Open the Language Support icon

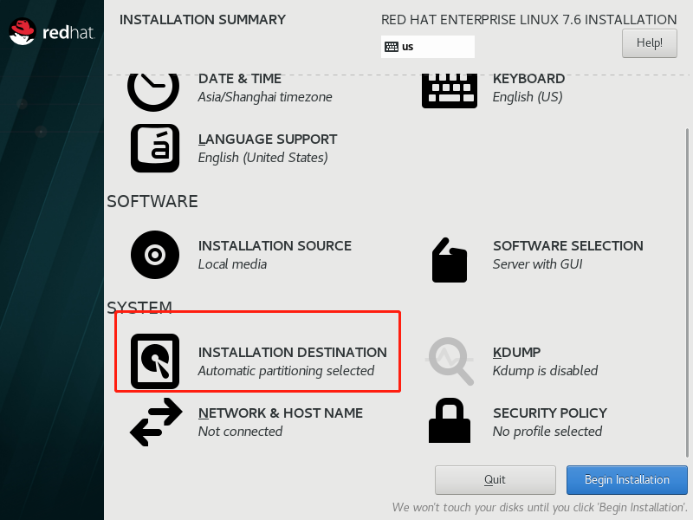(x=155, y=148)
